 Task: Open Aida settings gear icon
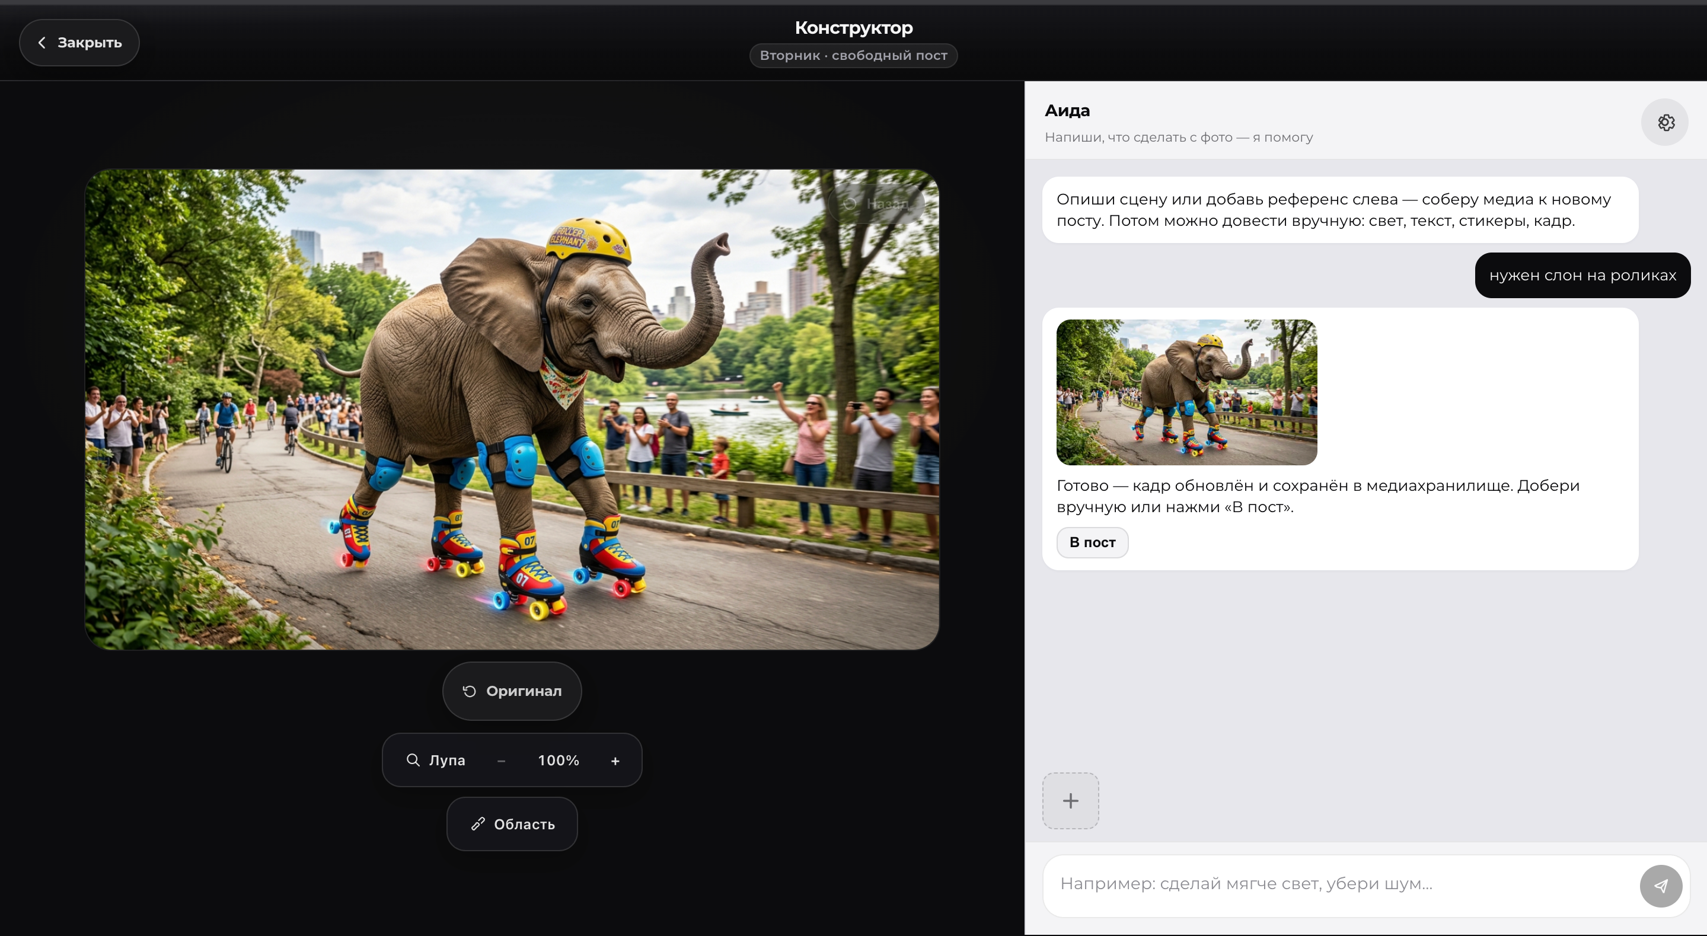tap(1664, 123)
